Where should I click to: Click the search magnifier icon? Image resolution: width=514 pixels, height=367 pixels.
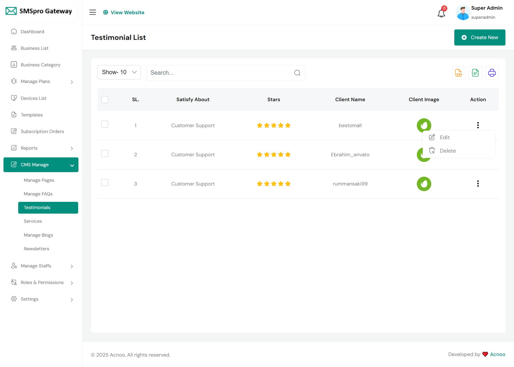297,73
